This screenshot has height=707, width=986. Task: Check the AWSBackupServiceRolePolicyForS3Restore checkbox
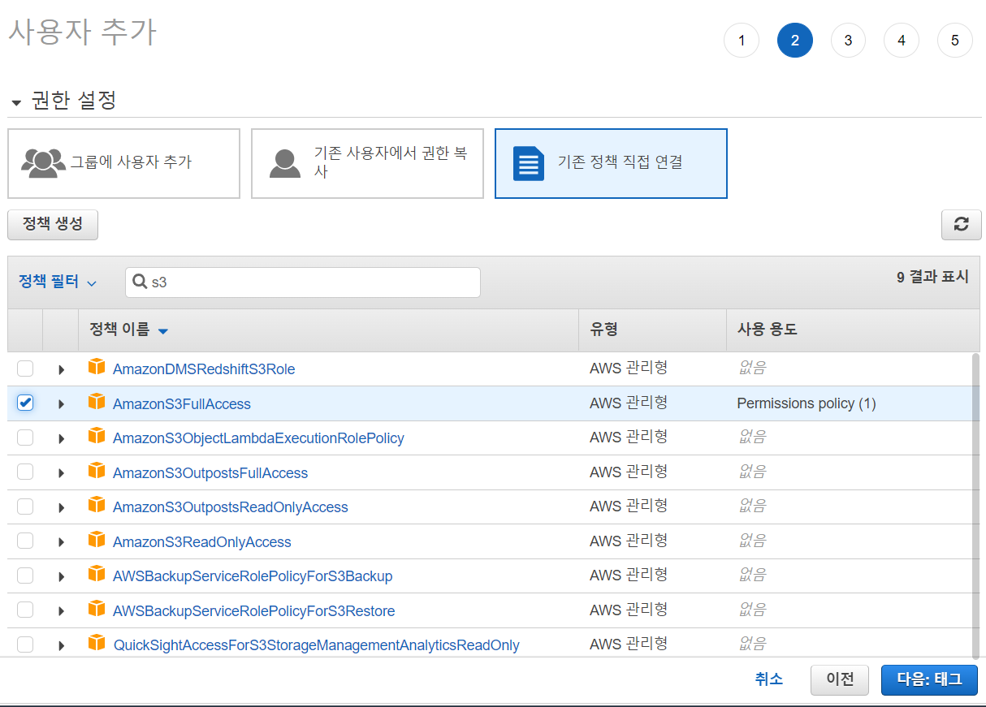25,610
